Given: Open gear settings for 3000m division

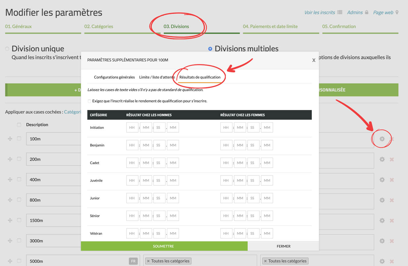Looking at the screenshot, I should pos(382,241).
